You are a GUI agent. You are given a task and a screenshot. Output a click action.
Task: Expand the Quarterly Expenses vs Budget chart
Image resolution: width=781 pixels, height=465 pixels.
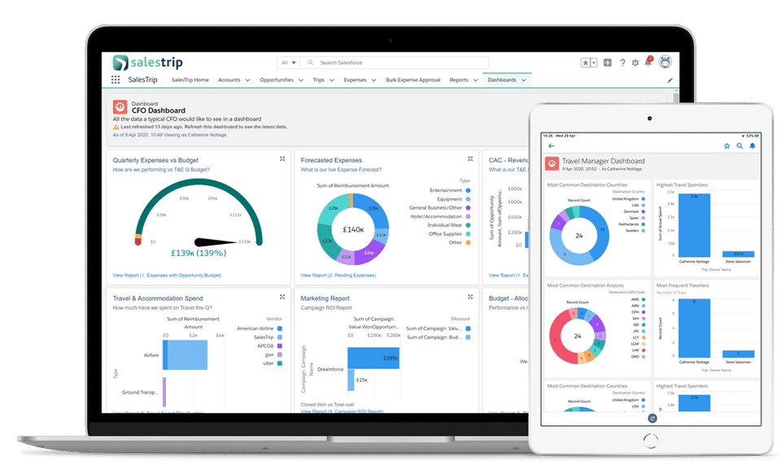click(282, 159)
